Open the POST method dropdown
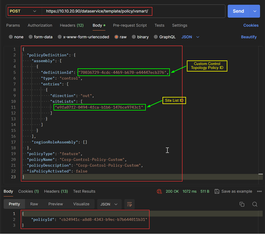This screenshot has height=234, width=265. (23, 11)
